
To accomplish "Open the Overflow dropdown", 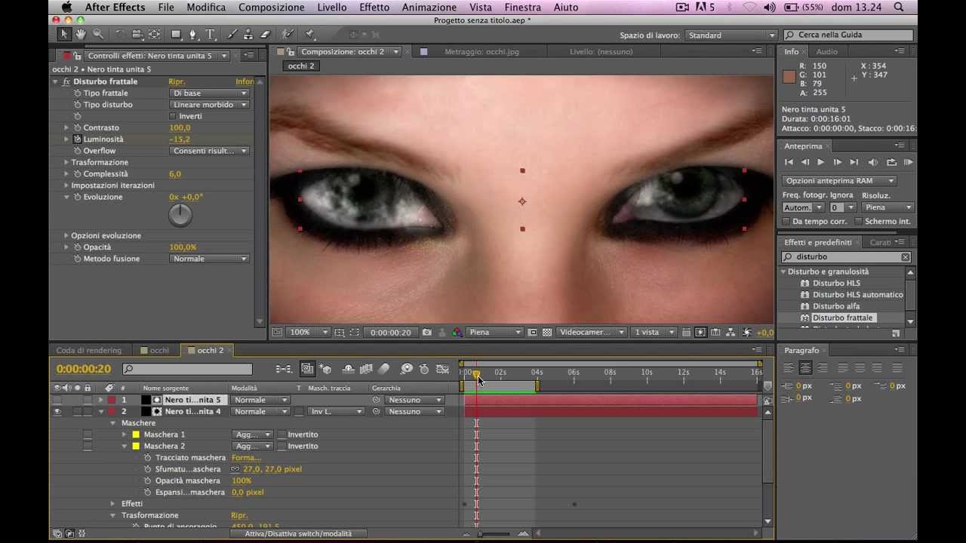I will (x=210, y=151).
